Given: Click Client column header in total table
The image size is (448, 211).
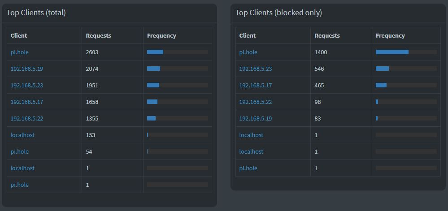Looking at the screenshot, I should point(18,36).
